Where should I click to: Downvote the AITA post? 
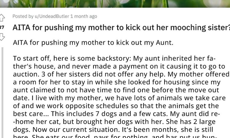pyautogui.click(x=2, y=37)
